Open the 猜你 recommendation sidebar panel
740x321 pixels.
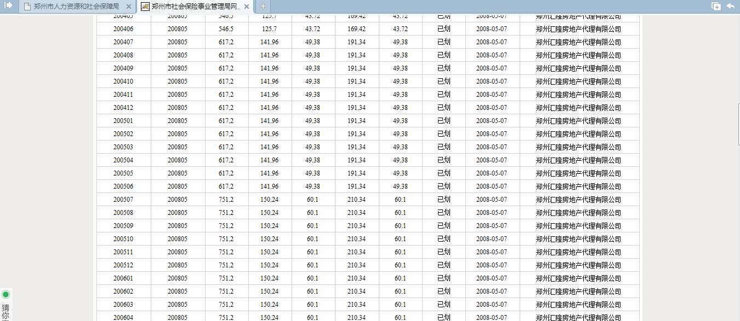pos(6,312)
